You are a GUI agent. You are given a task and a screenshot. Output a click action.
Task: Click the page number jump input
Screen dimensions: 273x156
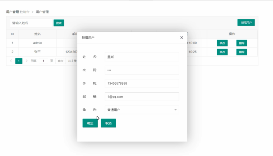[x=43, y=61]
